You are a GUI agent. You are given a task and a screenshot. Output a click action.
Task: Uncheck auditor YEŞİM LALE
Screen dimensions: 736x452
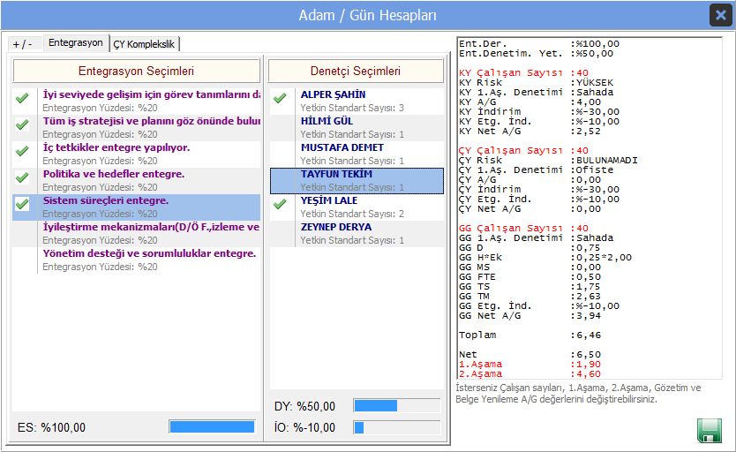click(x=280, y=204)
